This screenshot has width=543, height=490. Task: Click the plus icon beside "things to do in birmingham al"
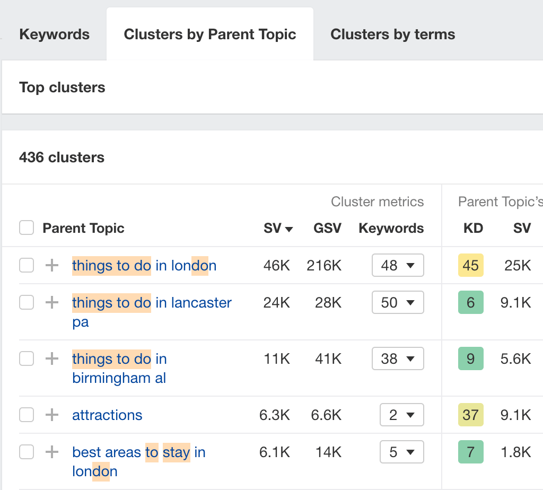[51, 358]
